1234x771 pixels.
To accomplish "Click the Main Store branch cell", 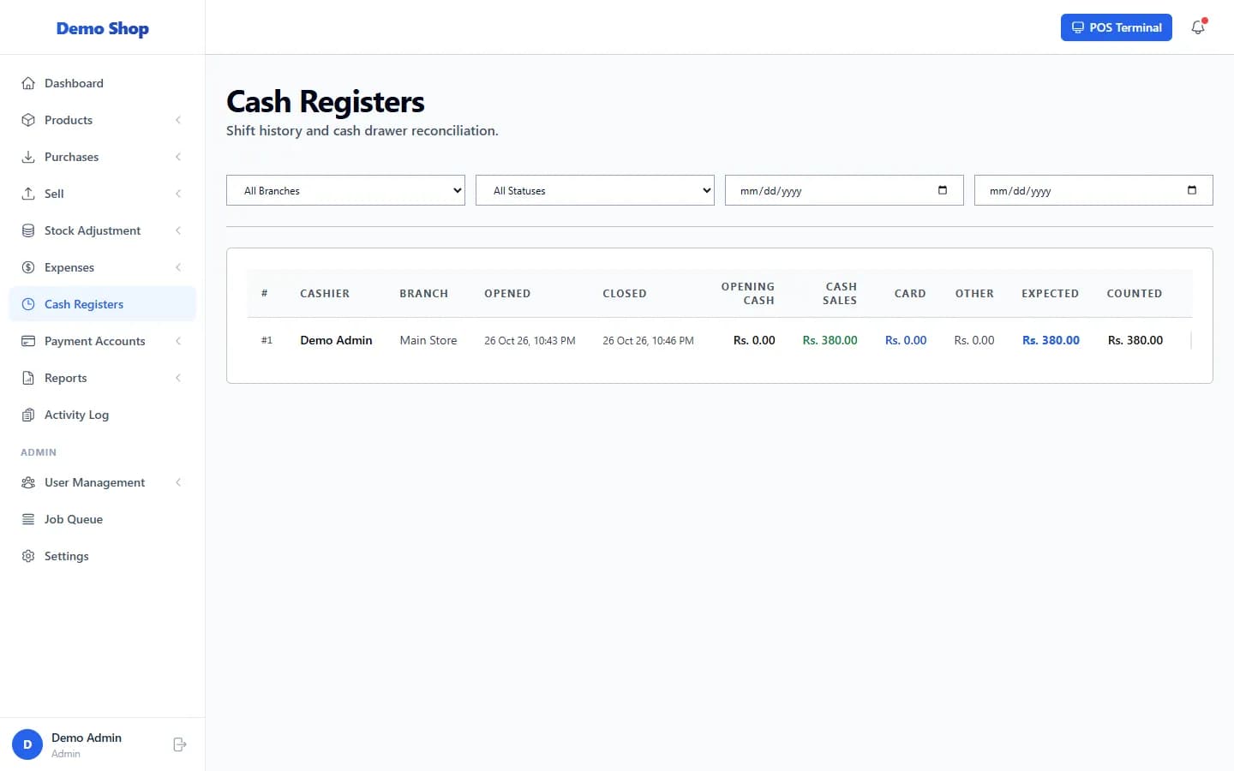I will point(428,340).
